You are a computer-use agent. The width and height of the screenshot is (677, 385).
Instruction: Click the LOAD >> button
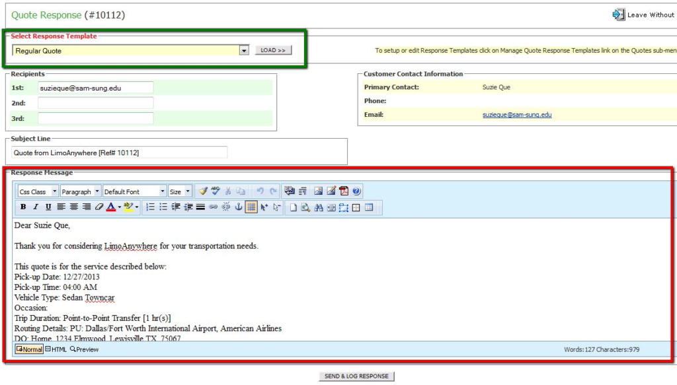click(x=273, y=50)
